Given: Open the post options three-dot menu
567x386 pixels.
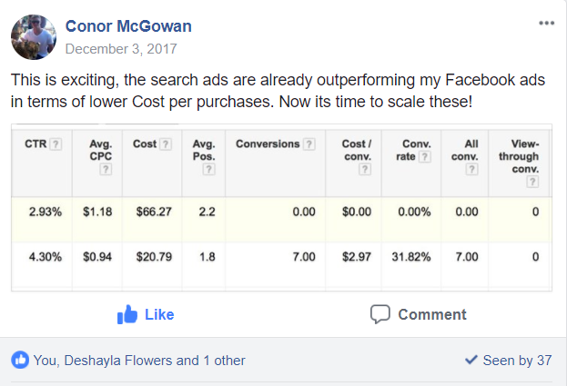Looking at the screenshot, I should [x=546, y=23].
